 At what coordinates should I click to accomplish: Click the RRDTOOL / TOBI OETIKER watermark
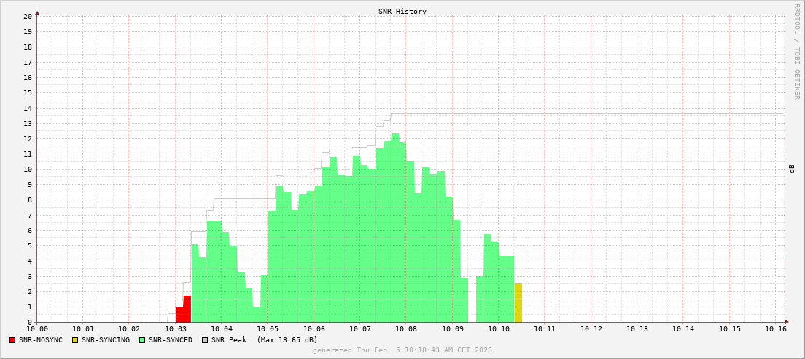pyautogui.click(x=796, y=51)
